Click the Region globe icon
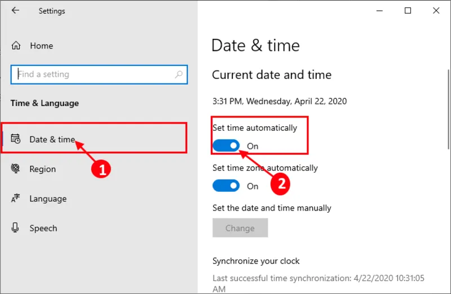451x294 pixels. point(15,168)
